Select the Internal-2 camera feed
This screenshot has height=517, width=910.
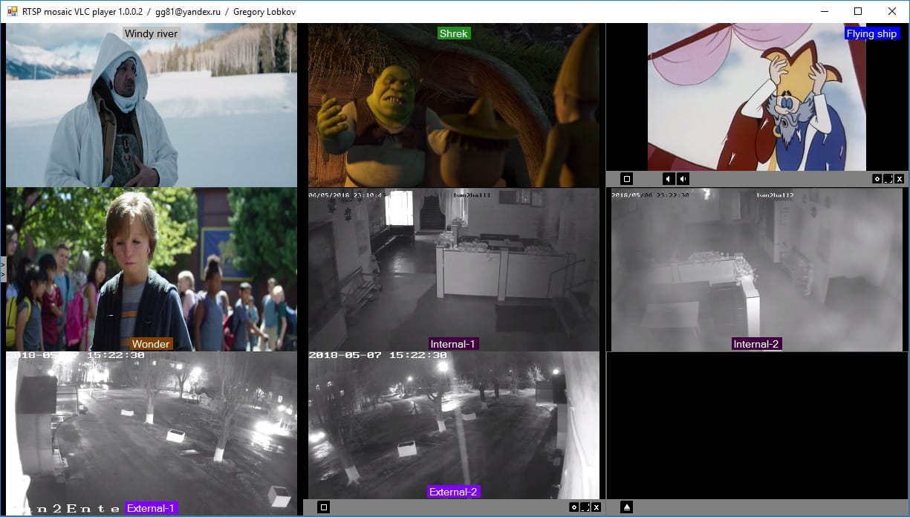756,267
